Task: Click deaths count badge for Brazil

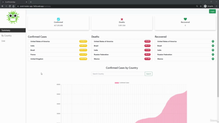Action: [x=147, y=45]
